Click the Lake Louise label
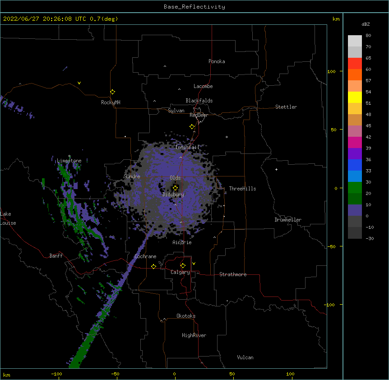This screenshot has width=389, height=380. pyautogui.click(x=8, y=218)
